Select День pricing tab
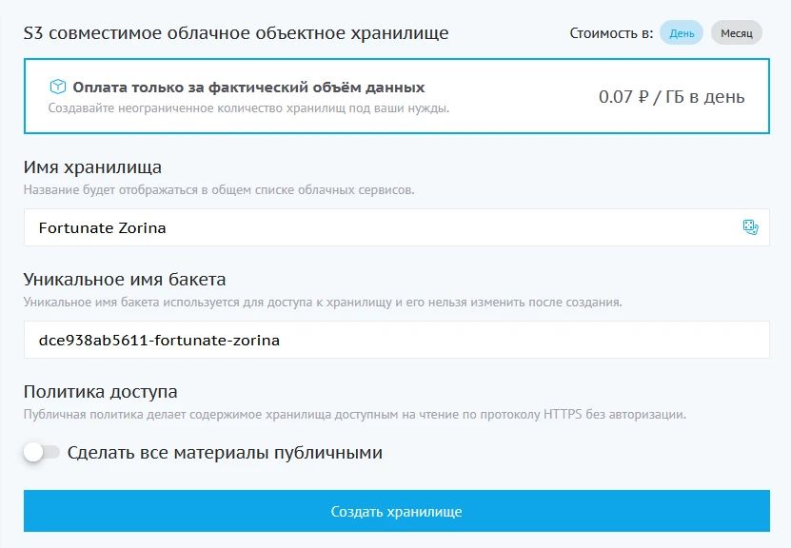This screenshot has width=791, height=548. click(682, 31)
